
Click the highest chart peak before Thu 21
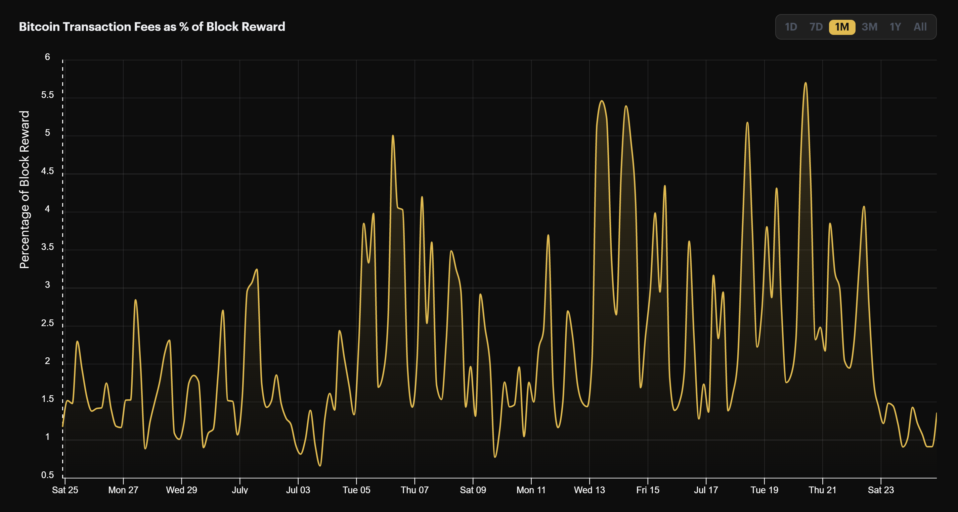805,83
